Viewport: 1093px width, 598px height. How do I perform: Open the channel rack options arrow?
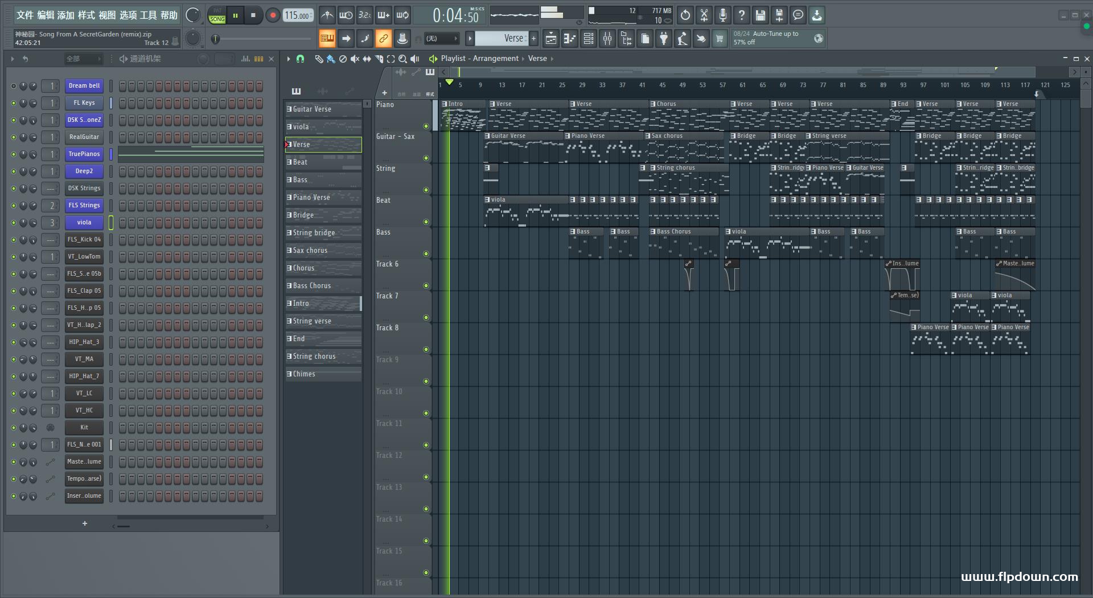(x=13, y=59)
